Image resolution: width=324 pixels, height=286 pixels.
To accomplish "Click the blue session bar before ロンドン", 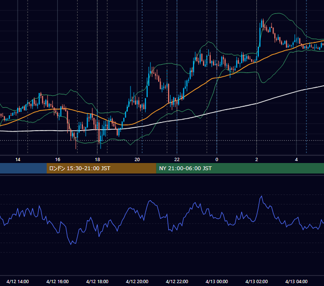I will pos(23,168).
